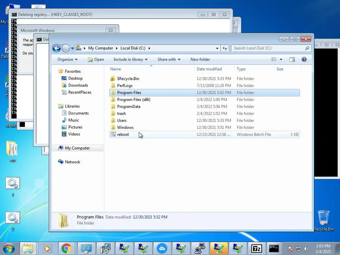Select the reboot batch file
The width and height of the screenshot is (340, 255).
point(204,134)
